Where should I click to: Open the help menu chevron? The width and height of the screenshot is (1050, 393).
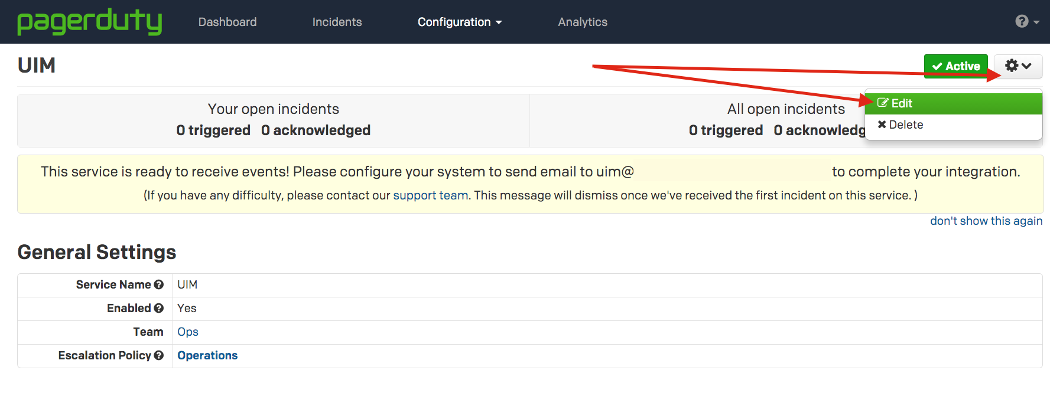1035,21
